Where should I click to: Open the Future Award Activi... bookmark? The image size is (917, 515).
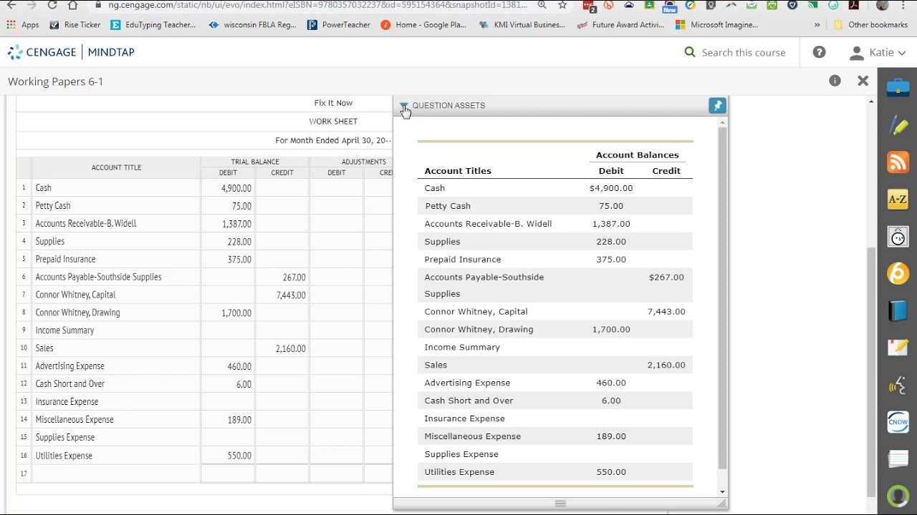click(x=621, y=24)
